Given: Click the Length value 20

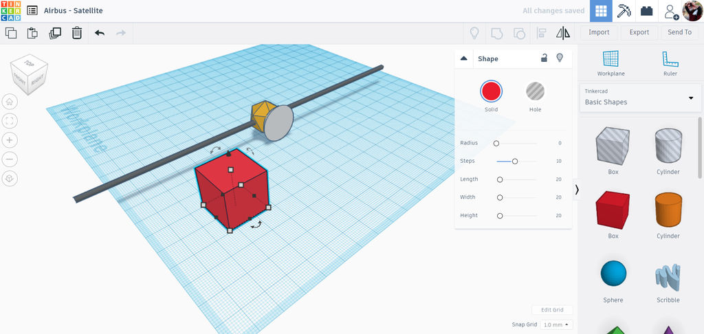Looking at the screenshot, I should (558, 179).
